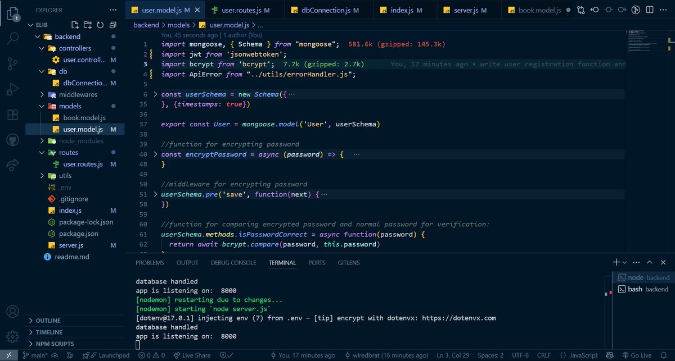Open the PORTS panel tab
This screenshot has width=675, height=361.
[317, 263]
